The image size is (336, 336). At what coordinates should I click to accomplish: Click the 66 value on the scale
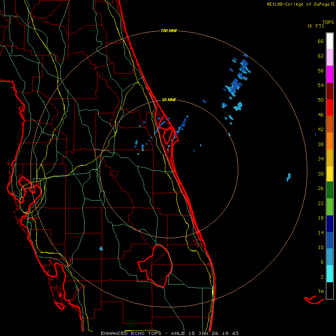321,41
